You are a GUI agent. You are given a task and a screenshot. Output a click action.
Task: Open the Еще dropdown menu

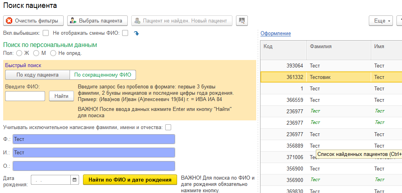(381, 21)
